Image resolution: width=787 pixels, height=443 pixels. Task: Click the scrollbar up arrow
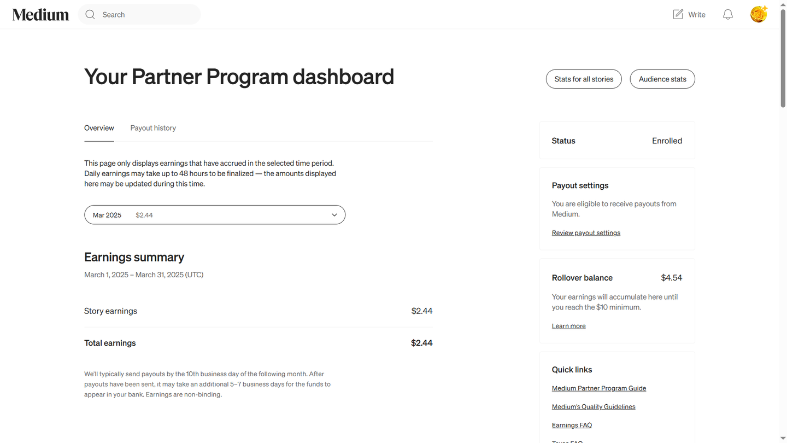[783, 3]
